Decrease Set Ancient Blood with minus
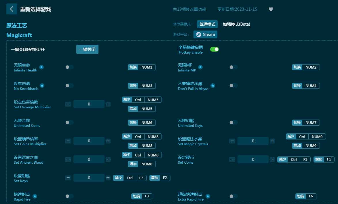The width and height of the screenshot is (338, 204). [68, 159]
